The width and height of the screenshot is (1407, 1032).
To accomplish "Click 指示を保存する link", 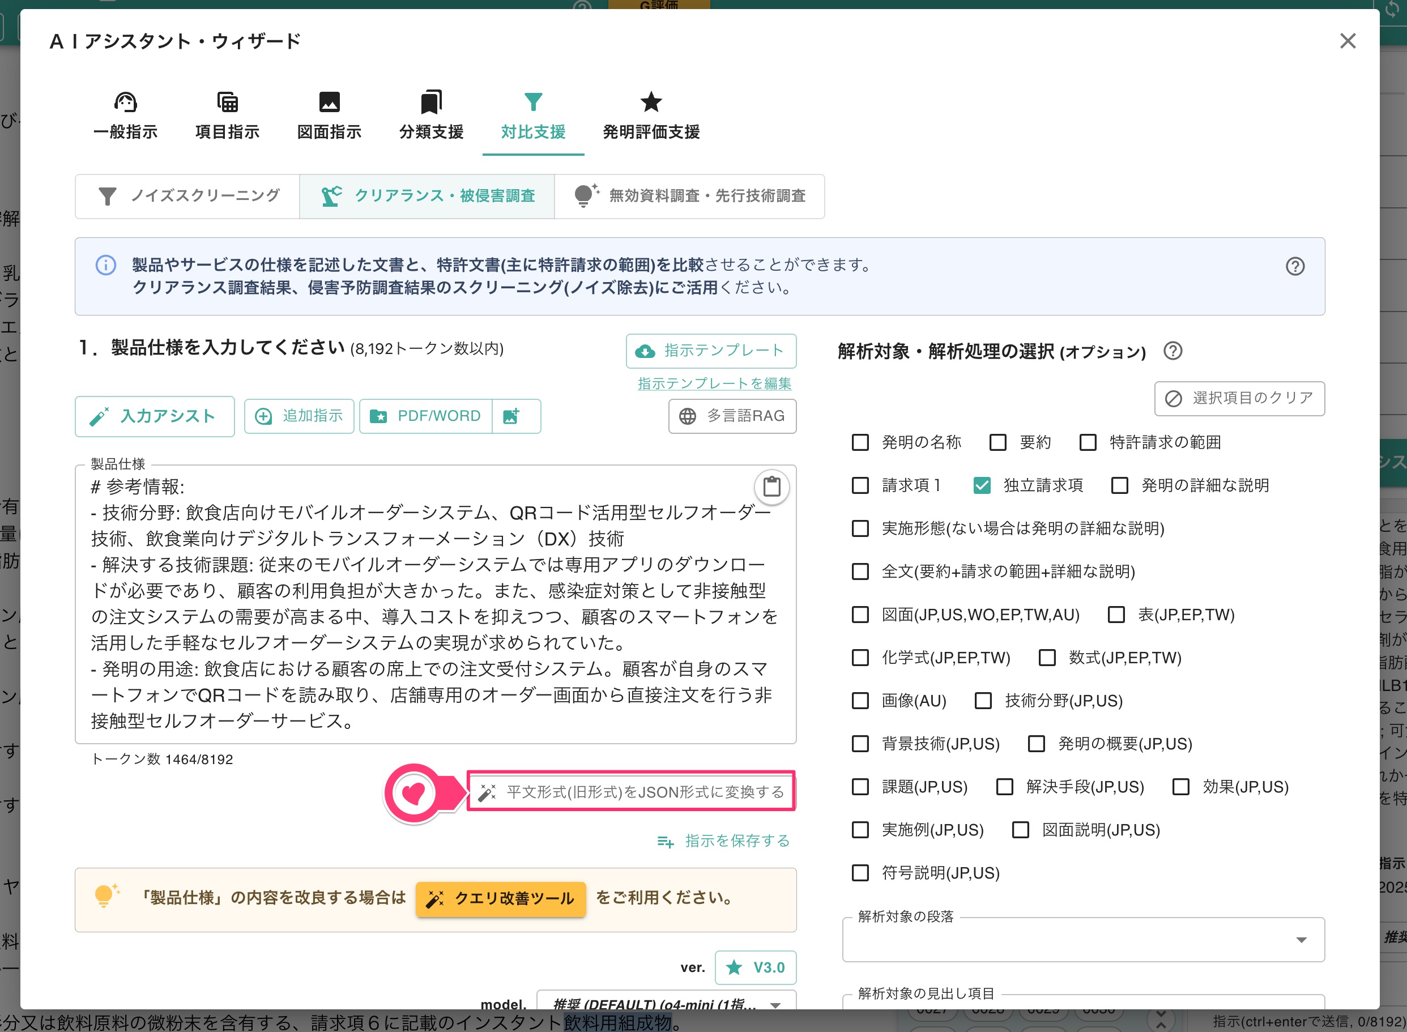I will (x=723, y=842).
